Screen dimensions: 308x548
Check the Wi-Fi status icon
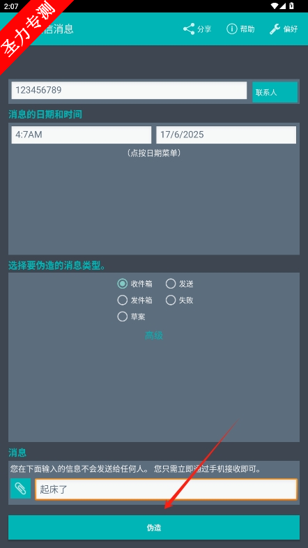click(275, 6)
